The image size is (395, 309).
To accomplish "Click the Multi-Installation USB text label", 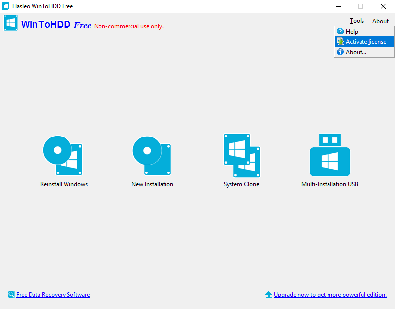I will pyautogui.click(x=329, y=184).
